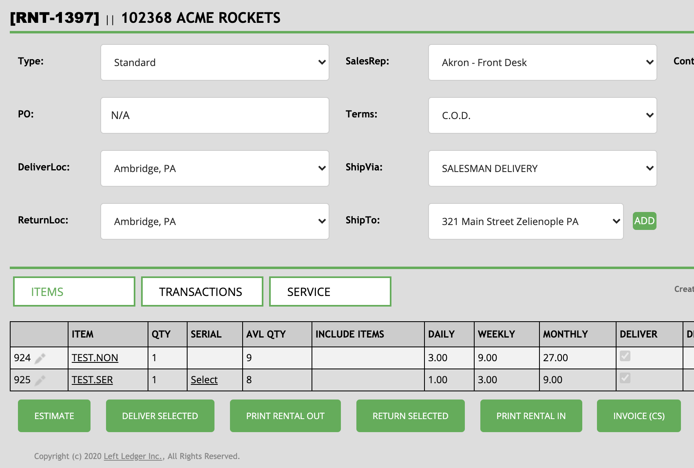Select the Items tab
Screen dimensions: 694x468
point(74,291)
